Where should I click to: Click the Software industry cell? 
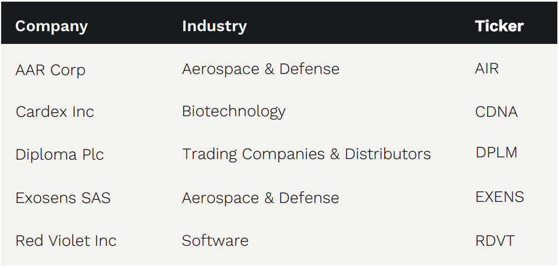pyautogui.click(x=215, y=241)
